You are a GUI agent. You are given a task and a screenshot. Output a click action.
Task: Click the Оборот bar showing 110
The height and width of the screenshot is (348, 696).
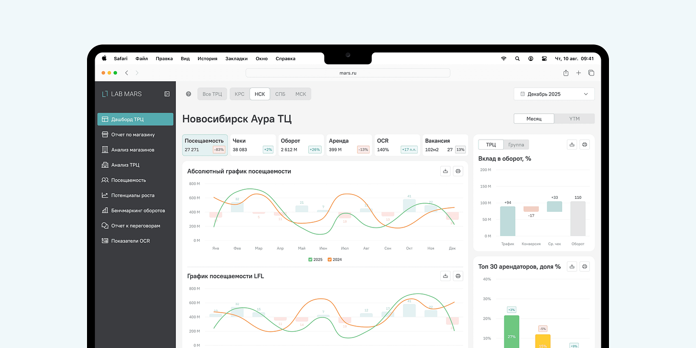click(578, 218)
